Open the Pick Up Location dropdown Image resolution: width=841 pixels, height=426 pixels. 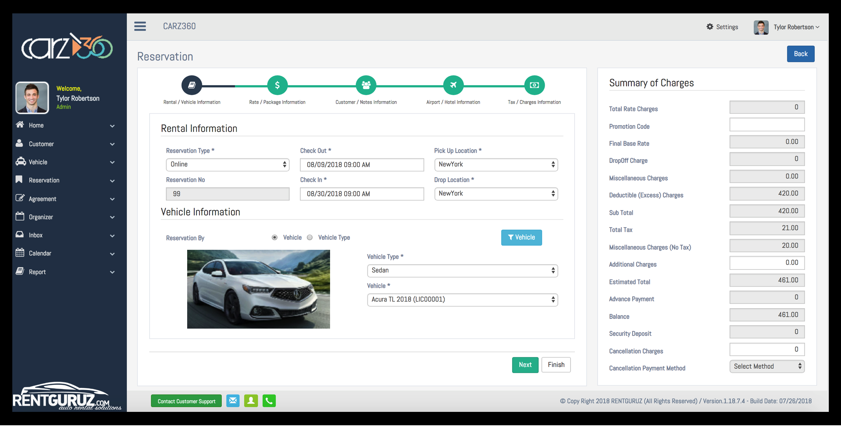pyautogui.click(x=496, y=165)
